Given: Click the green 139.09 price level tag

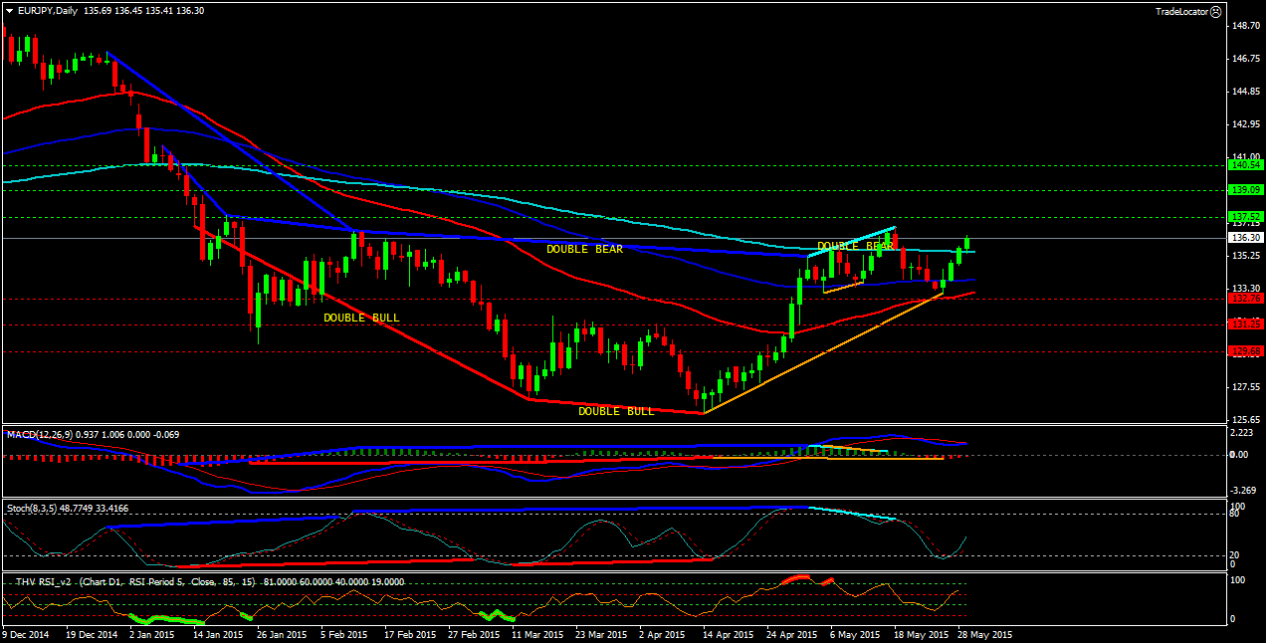Looking at the screenshot, I should pos(1246,189).
